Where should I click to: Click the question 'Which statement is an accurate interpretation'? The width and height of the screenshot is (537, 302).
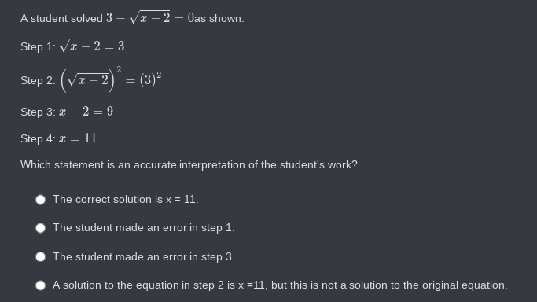coord(189,164)
